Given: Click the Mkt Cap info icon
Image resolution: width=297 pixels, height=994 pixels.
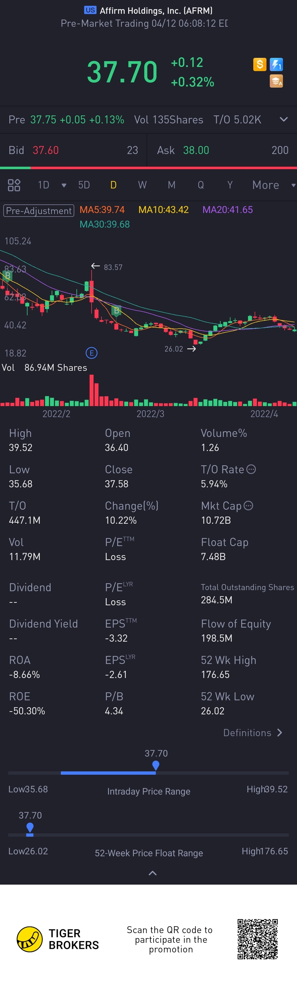Looking at the screenshot, I should 249,506.
